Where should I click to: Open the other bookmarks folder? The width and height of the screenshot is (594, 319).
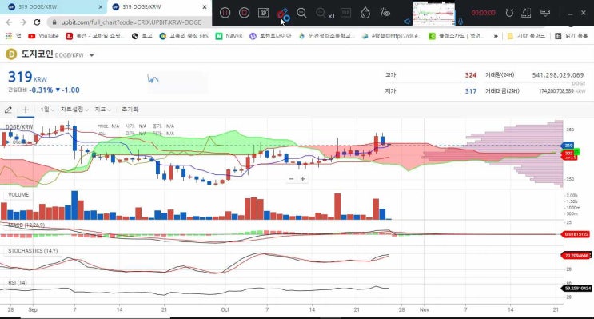(526, 36)
